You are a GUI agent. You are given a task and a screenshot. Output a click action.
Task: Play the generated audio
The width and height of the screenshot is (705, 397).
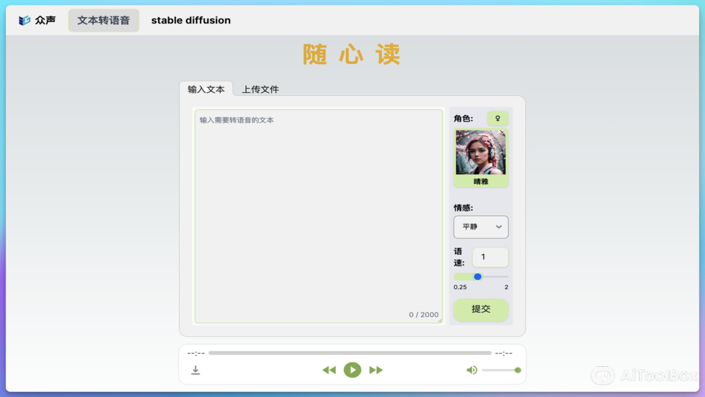tap(352, 370)
